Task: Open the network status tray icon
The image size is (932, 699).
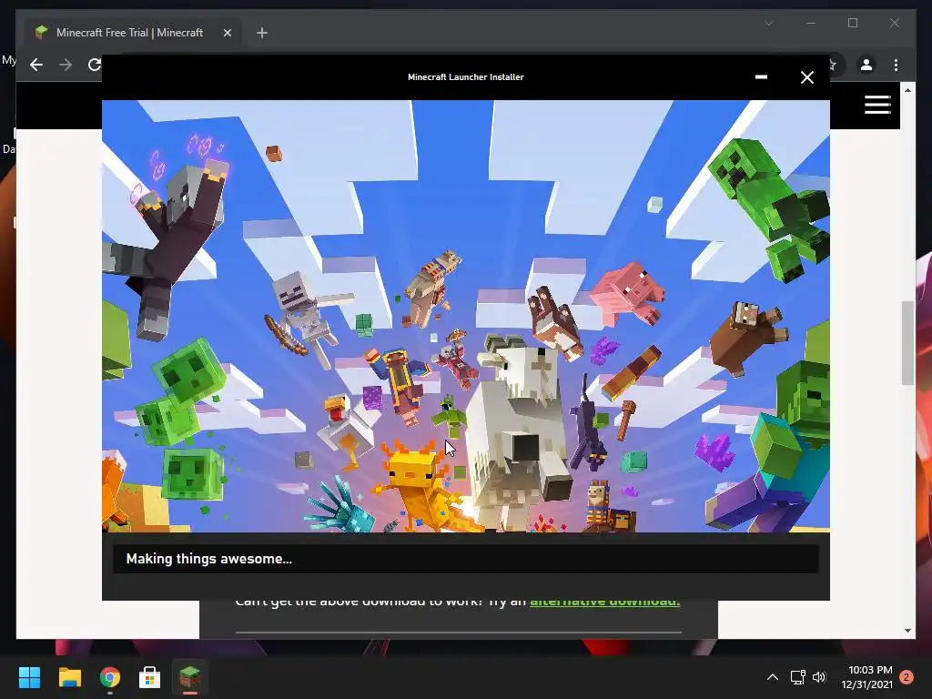Action: point(797,677)
